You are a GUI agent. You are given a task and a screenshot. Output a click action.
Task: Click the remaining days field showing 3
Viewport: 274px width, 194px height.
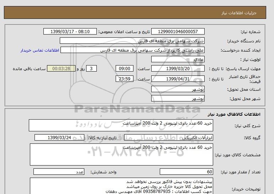[x=91, y=68]
